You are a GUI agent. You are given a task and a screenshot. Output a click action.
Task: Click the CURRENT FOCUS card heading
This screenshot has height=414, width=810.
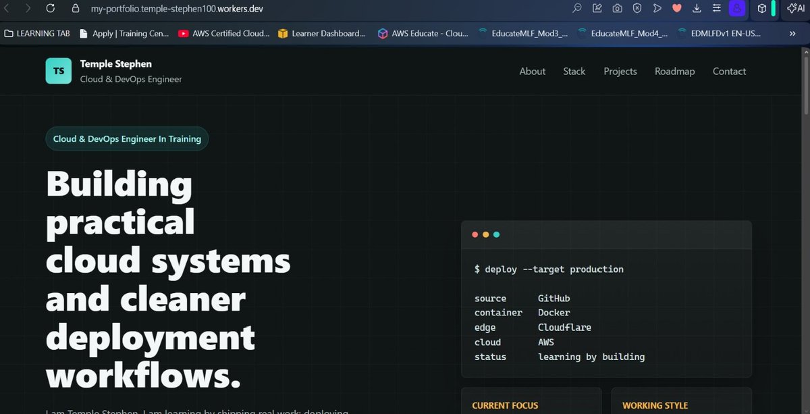[505, 405]
